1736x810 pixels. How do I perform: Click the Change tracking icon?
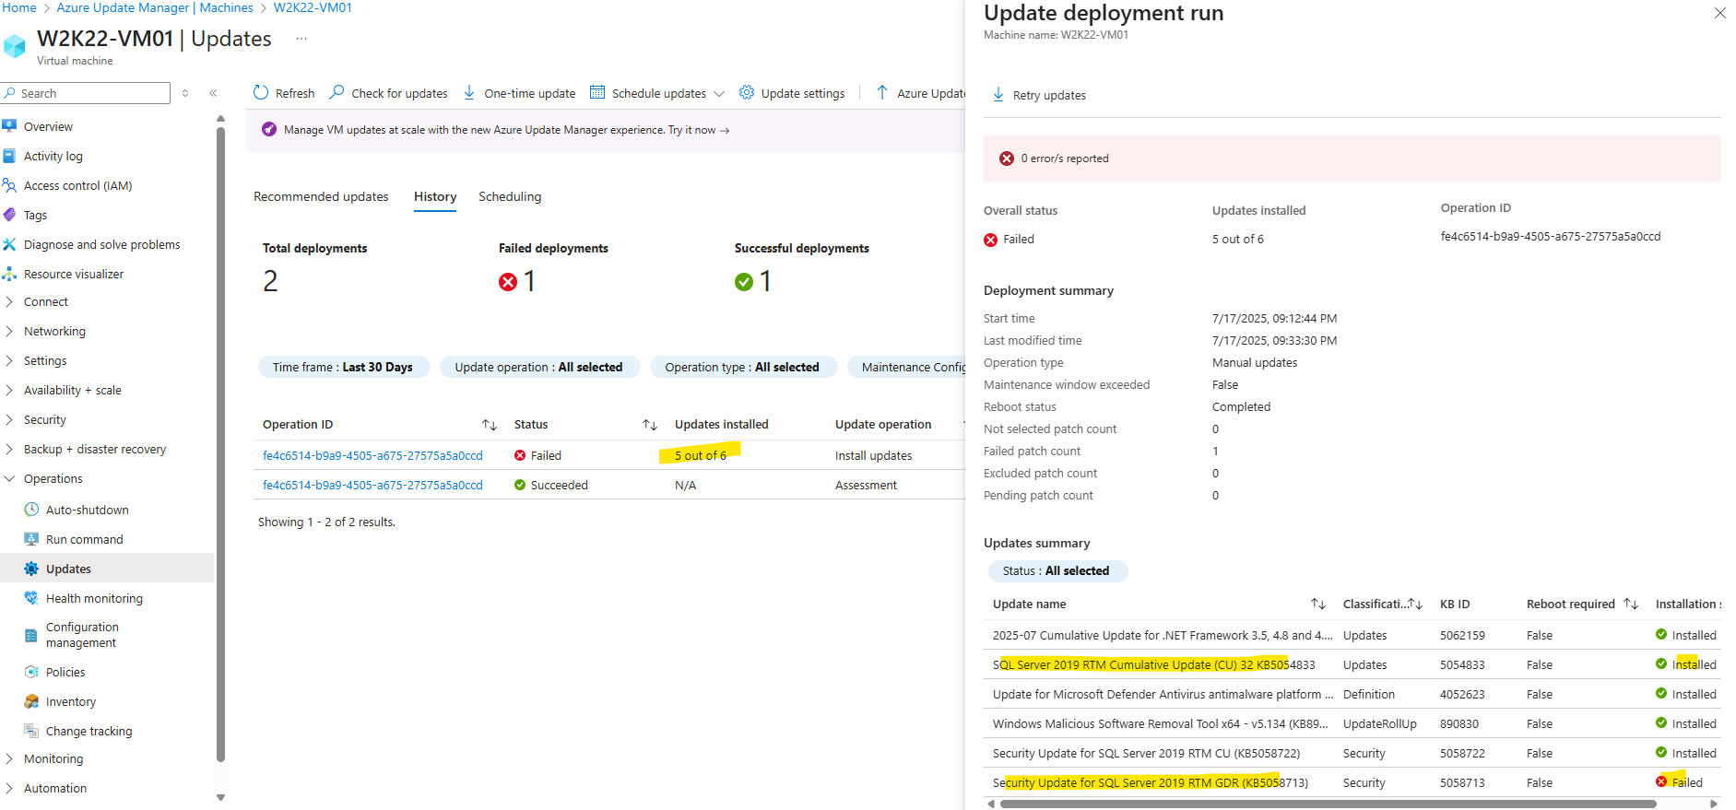[31, 731]
